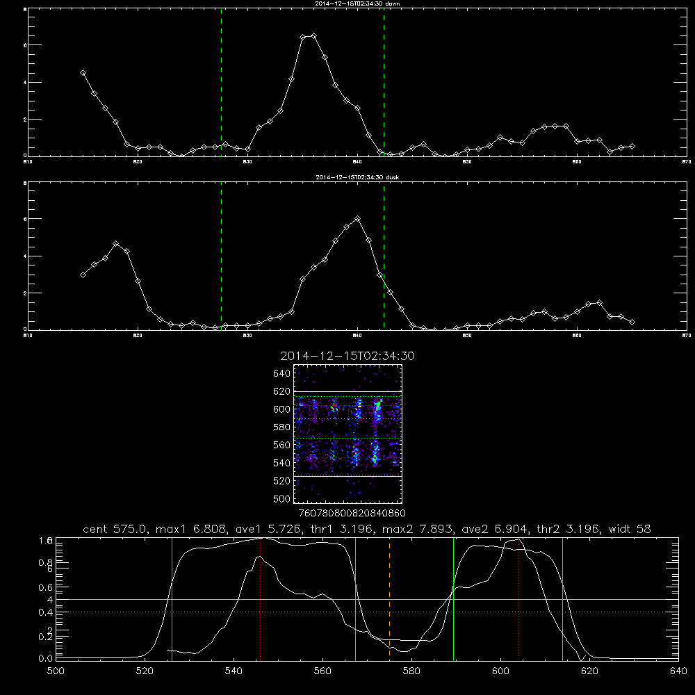Click the large heatmap title '2014-12-15T02:34:30'
Screen dimensions: 695x695
tap(347, 357)
